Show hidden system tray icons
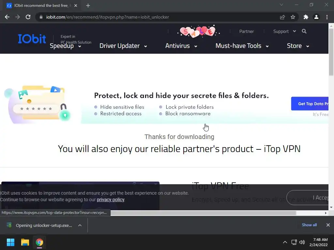 point(285,242)
